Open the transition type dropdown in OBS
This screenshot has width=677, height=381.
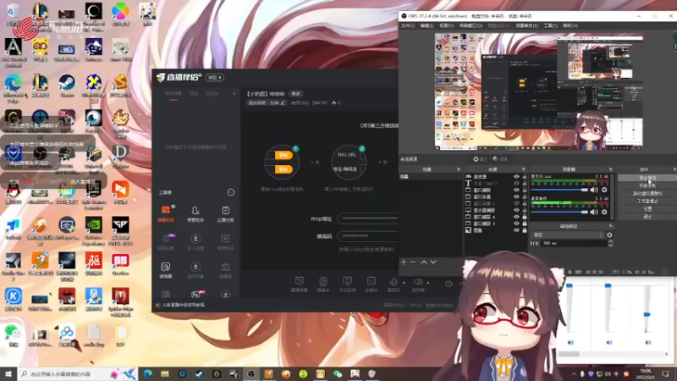point(567,235)
